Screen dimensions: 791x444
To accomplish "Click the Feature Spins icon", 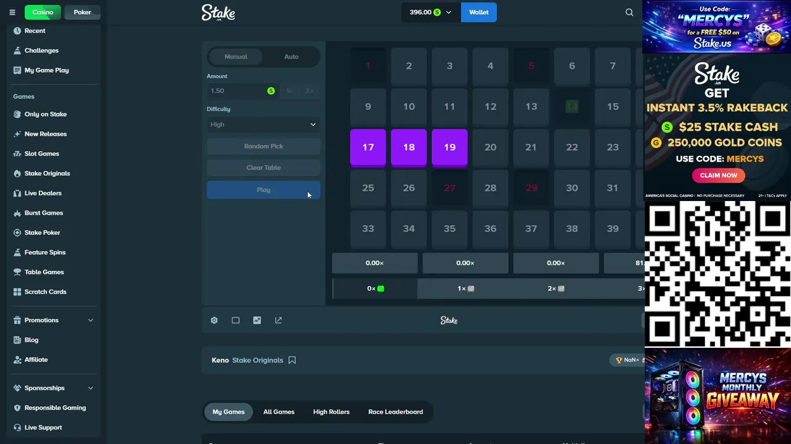I will (x=17, y=252).
